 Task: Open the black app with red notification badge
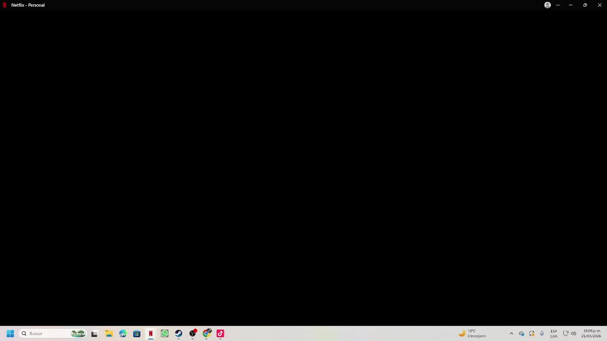pyautogui.click(x=193, y=333)
